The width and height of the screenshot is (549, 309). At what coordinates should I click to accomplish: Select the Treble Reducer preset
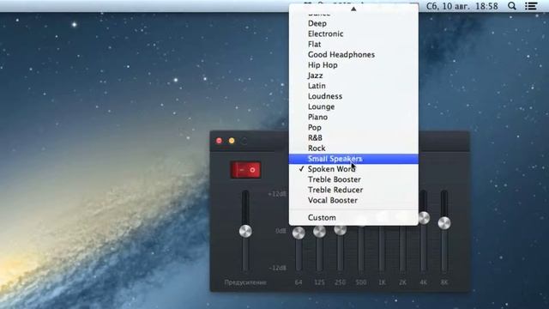coord(353,190)
